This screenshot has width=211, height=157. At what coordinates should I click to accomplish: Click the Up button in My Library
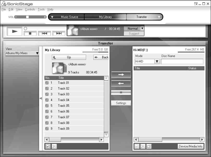[x=69, y=57]
